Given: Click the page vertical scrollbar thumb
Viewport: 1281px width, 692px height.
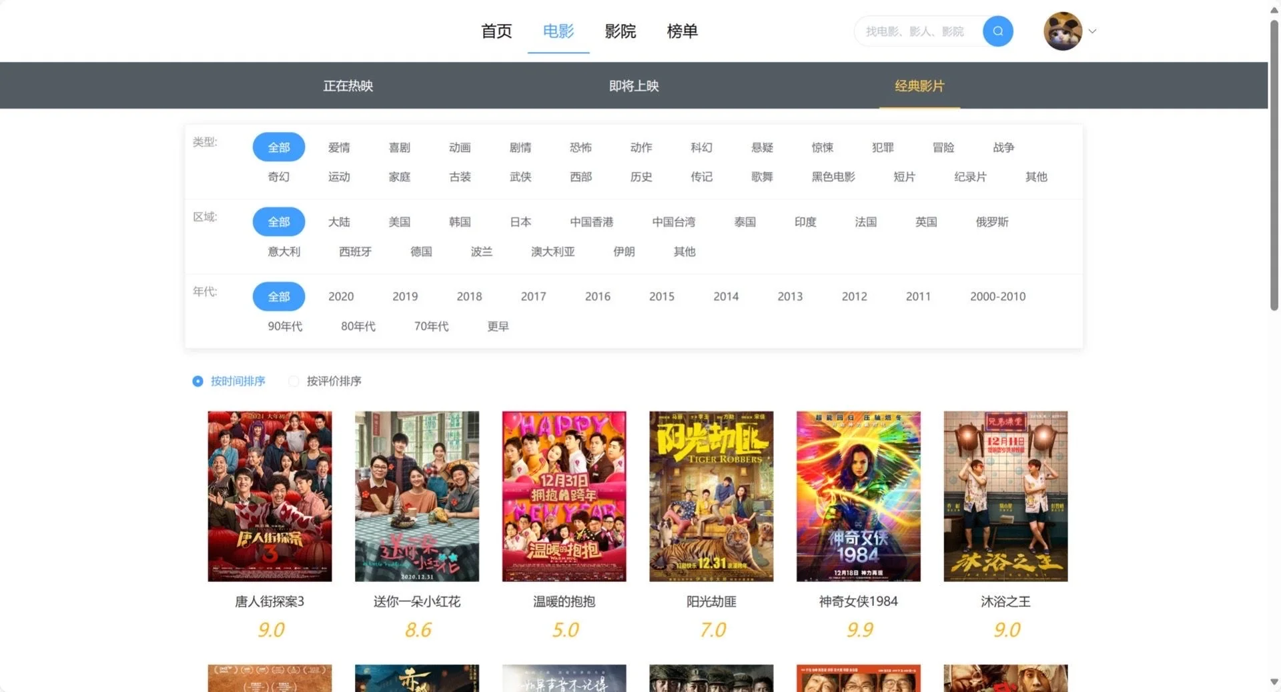Looking at the screenshot, I should 1274,165.
